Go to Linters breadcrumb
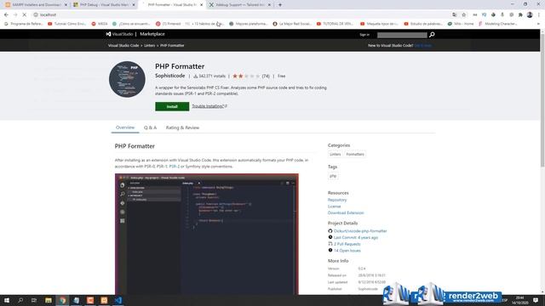 point(150,45)
